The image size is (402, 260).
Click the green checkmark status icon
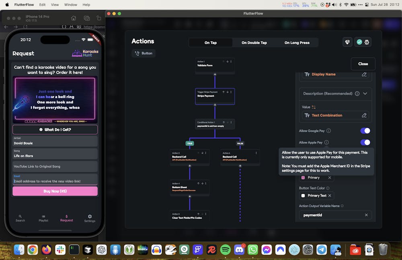pyautogui.click(x=359, y=42)
